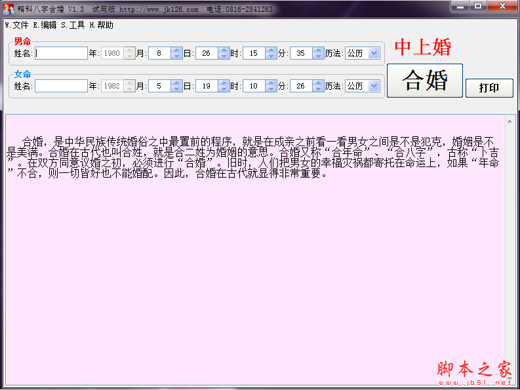Click the 男命 minute field showing 35

pos(301,53)
